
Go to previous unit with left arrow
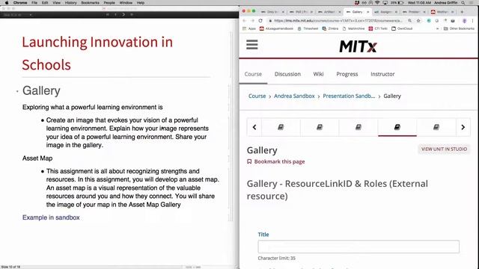[254, 127]
